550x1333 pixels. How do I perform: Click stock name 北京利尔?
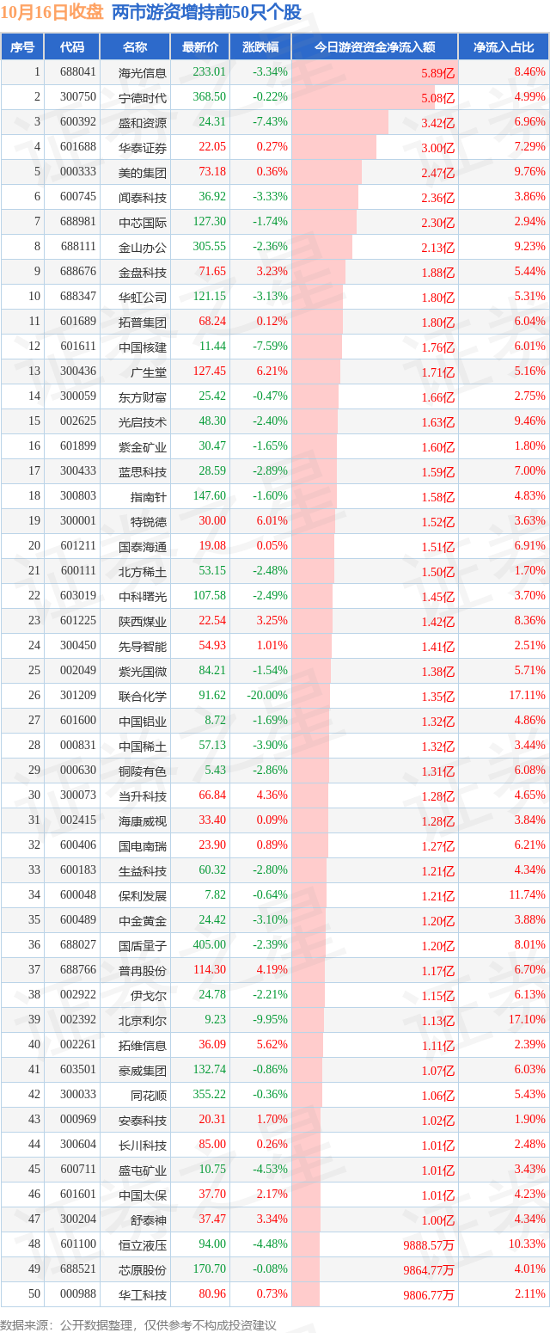click(x=143, y=1020)
